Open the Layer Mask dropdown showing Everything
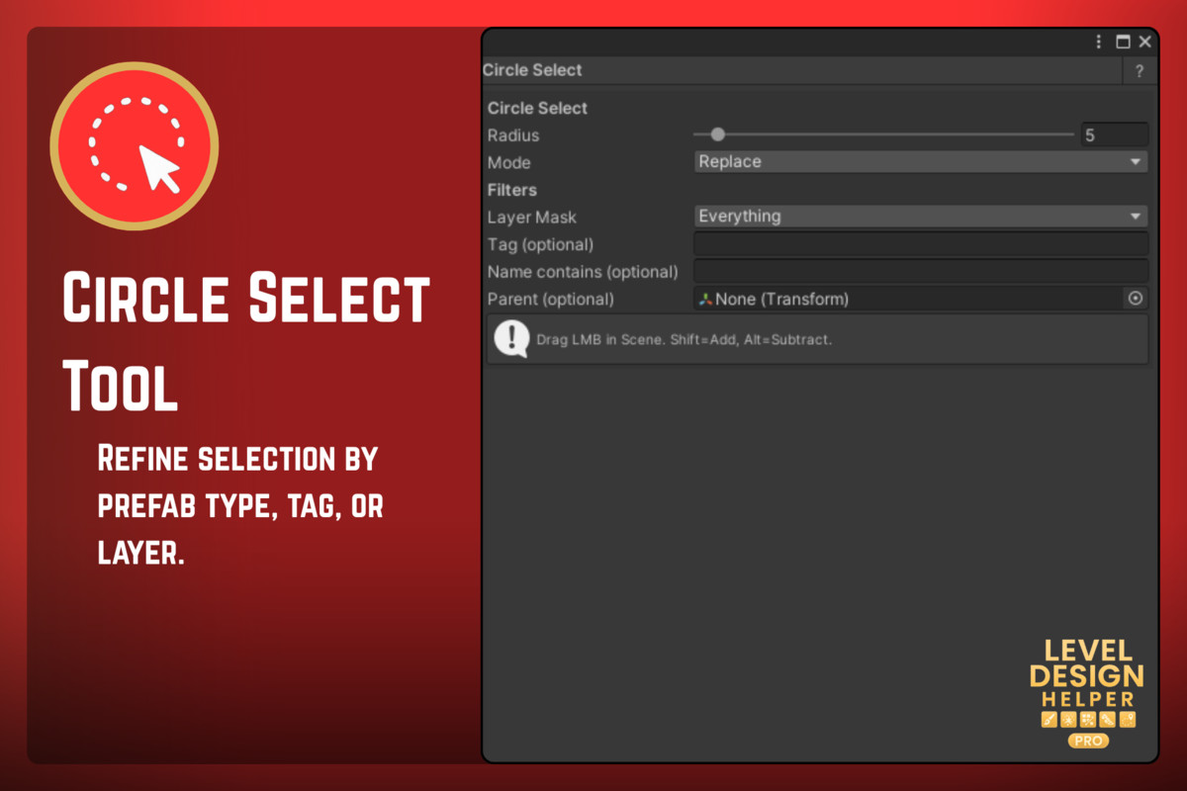Viewport: 1187px width, 791px height. pyautogui.click(x=920, y=216)
